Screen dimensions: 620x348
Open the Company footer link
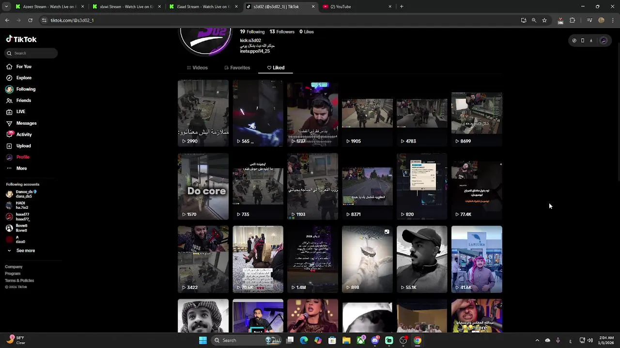pyautogui.click(x=14, y=267)
